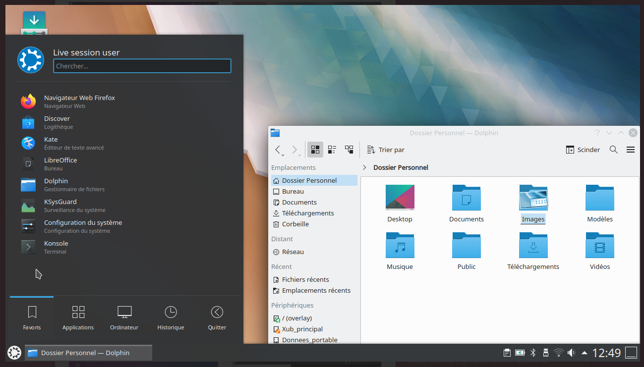This screenshot has height=367, width=644.
Task: Select Dossier Personnel in Emplacements sidebar
Action: click(314, 180)
